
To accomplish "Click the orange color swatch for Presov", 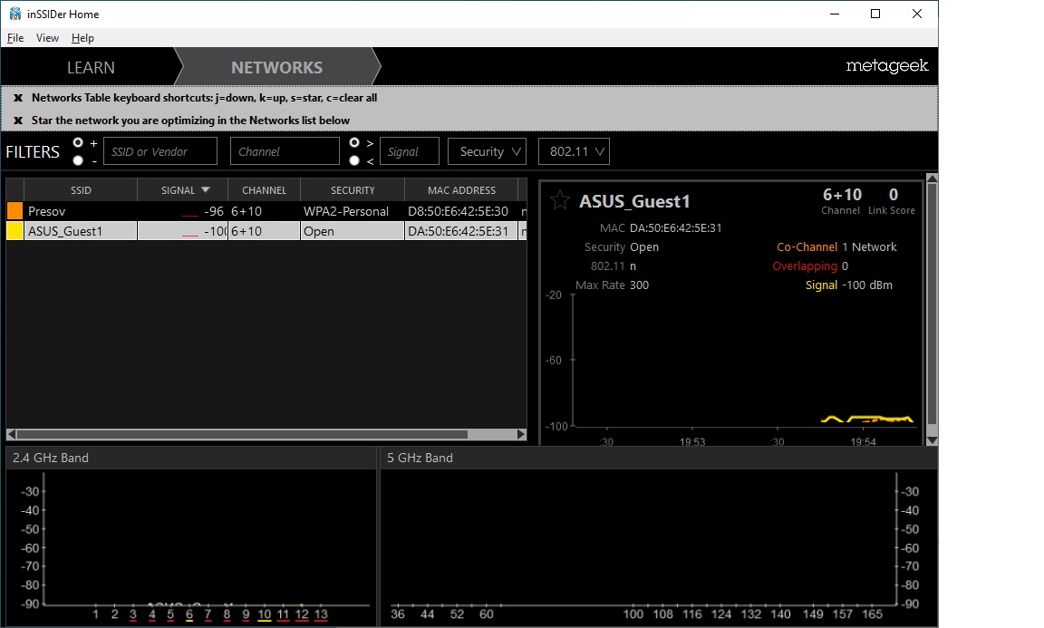I will (15, 211).
